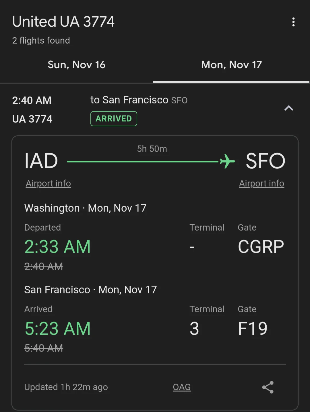Click the Updated 1h 22m ago text

[x=66, y=387]
